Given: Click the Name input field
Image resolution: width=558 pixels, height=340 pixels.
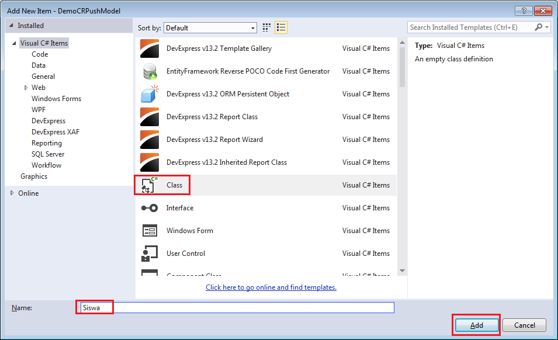Looking at the screenshot, I should click(237, 308).
